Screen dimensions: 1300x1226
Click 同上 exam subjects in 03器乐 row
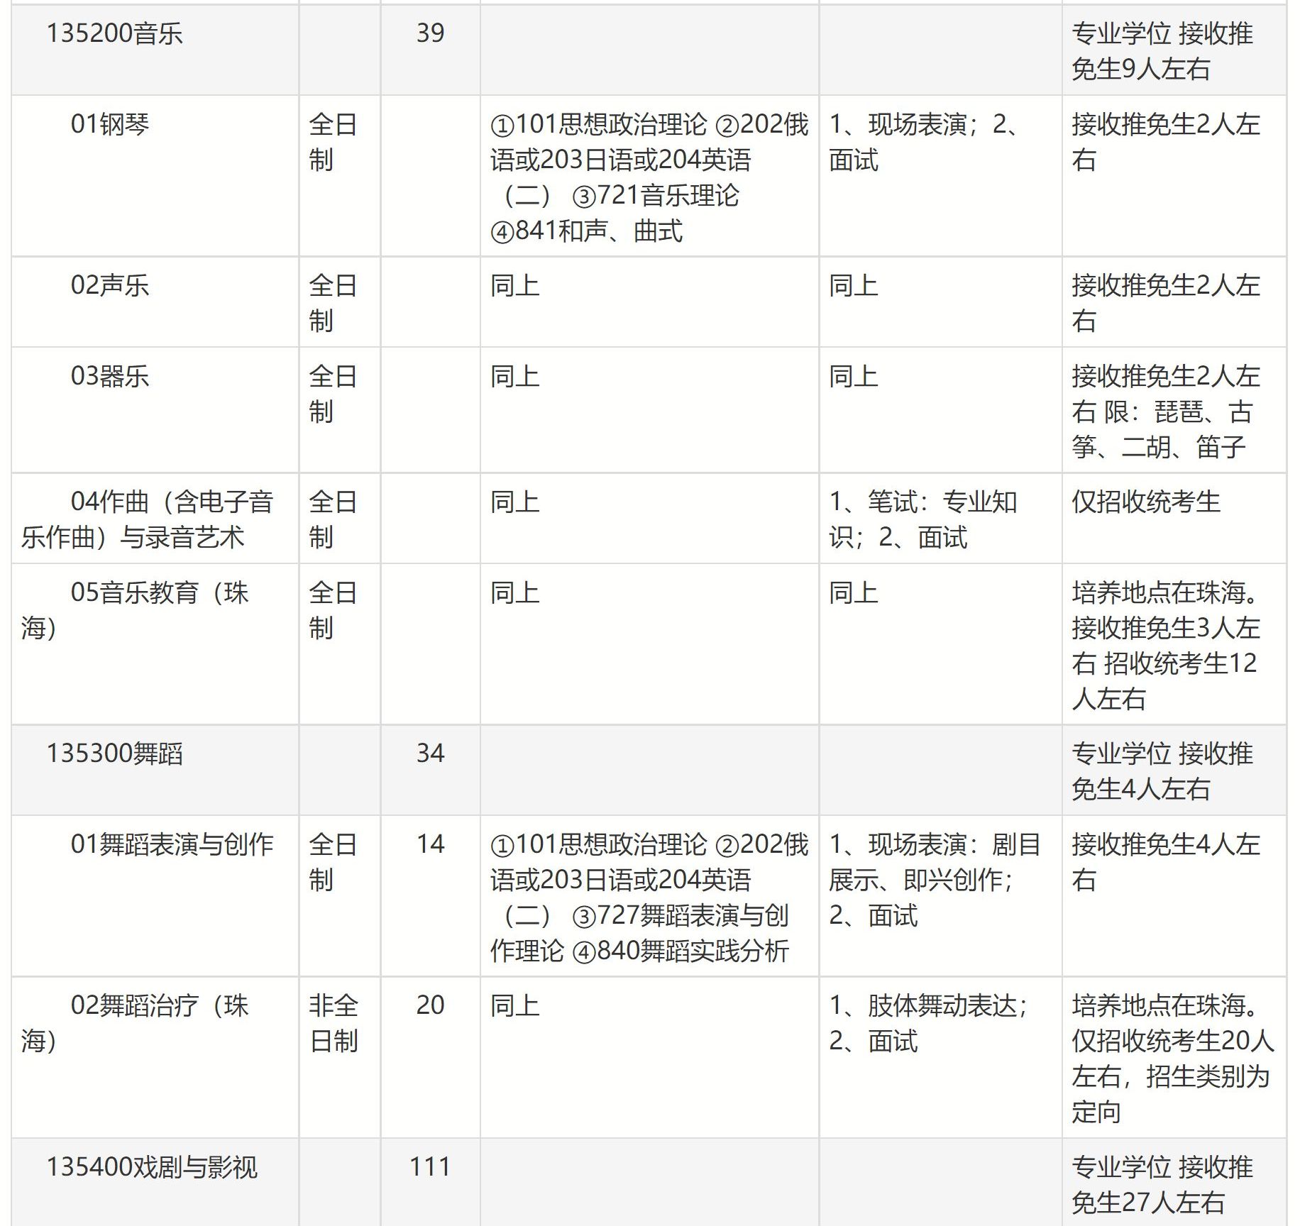pos(514,376)
